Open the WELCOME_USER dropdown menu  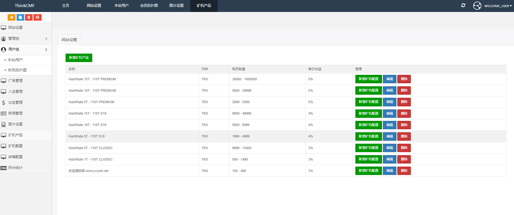[498, 6]
